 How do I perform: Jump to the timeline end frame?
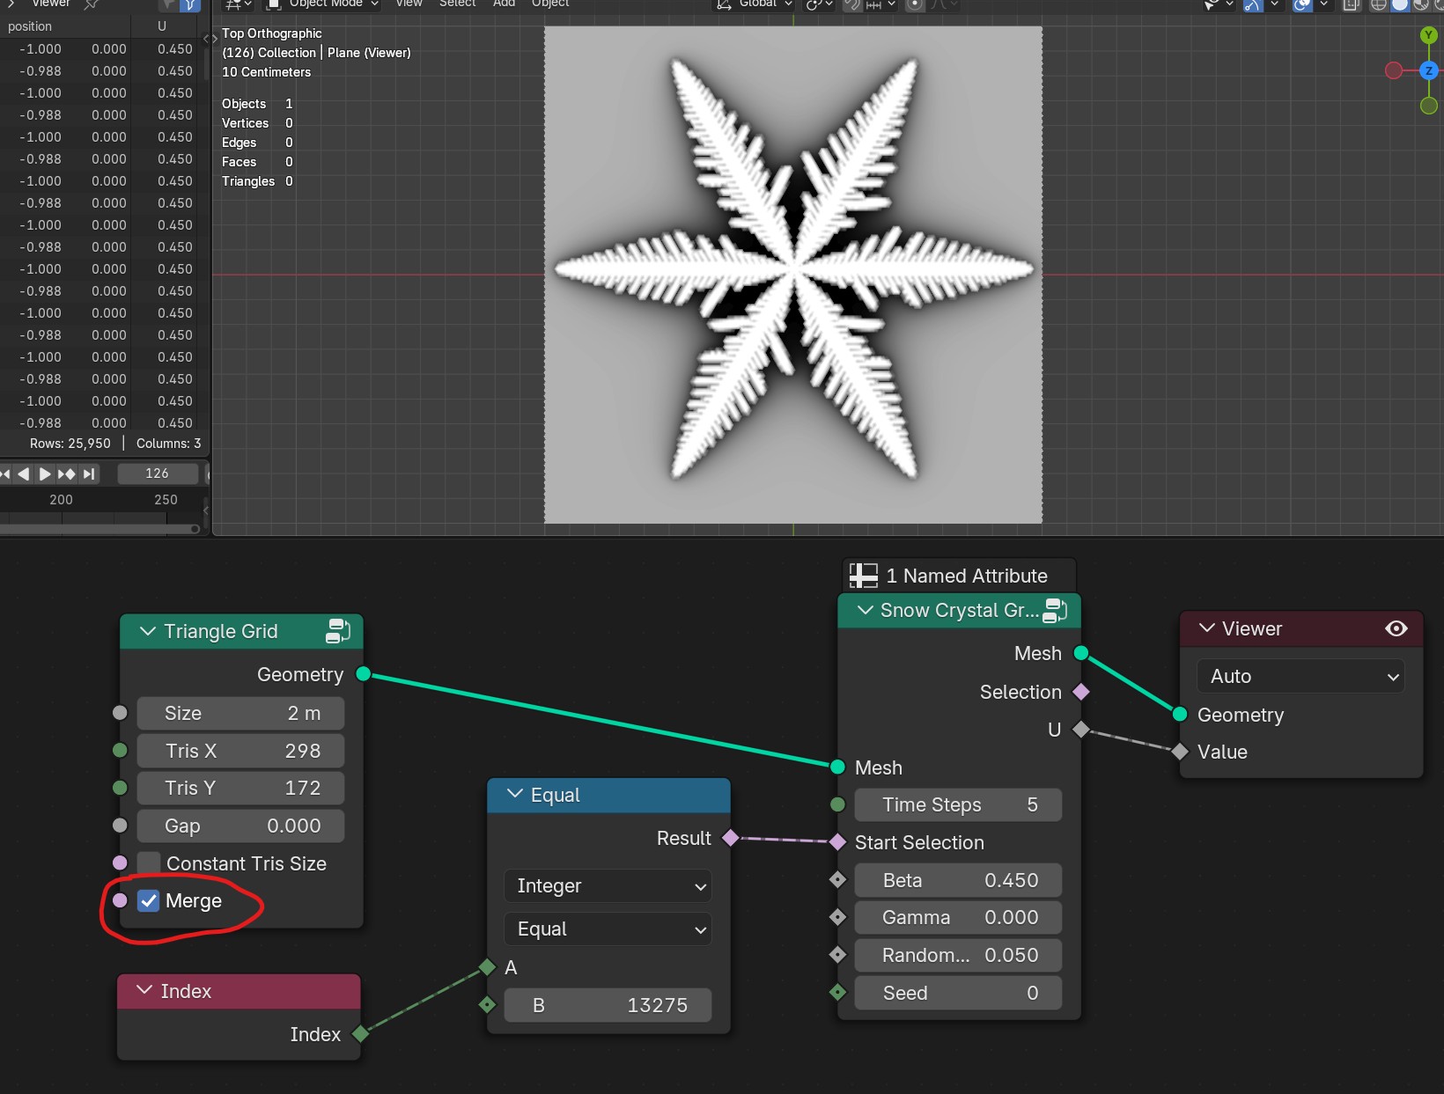[89, 474]
